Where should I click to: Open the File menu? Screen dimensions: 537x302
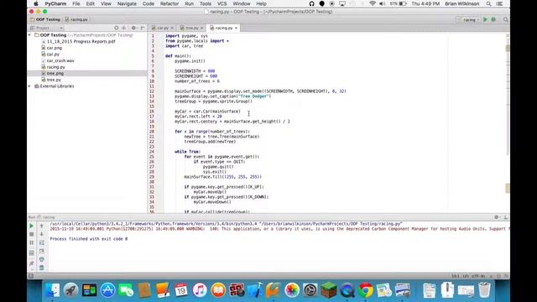[76, 3]
